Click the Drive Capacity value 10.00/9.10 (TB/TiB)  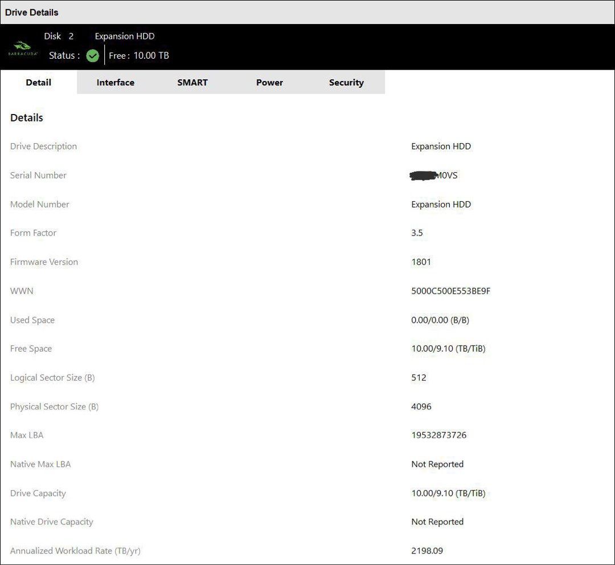[x=448, y=493]
